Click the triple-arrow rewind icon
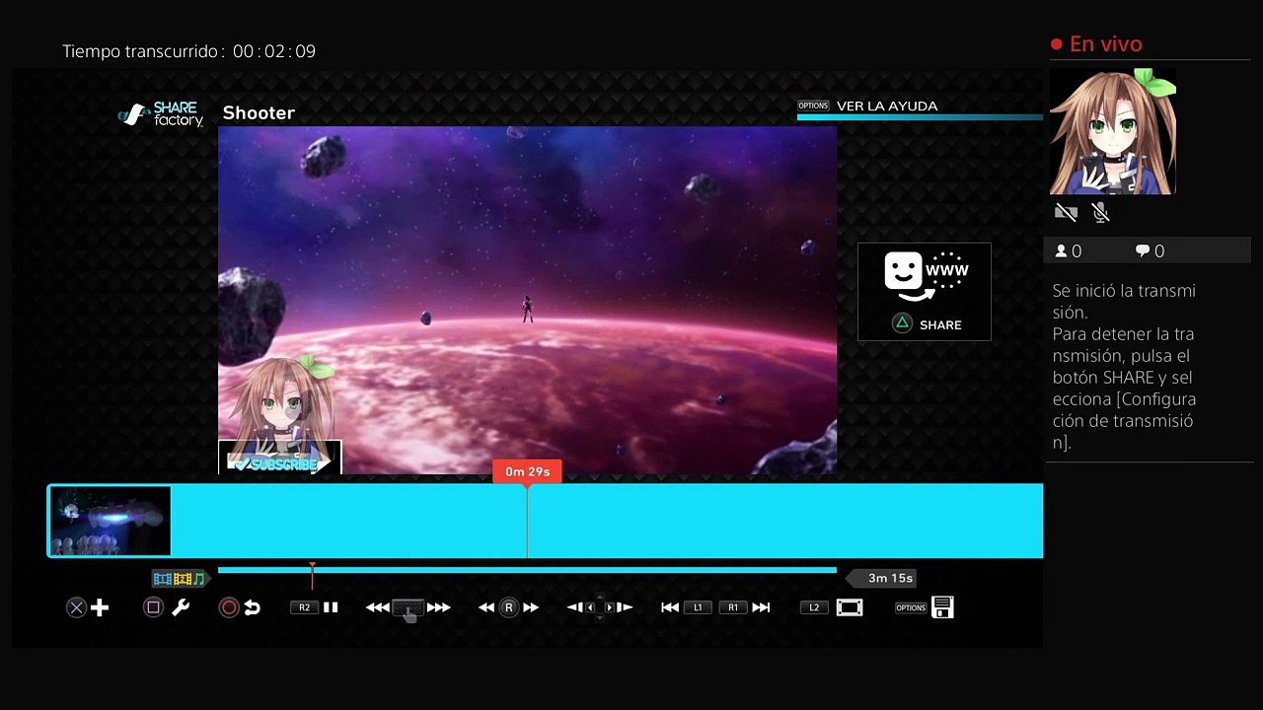Screen dimensions: 1263x710 tap(377, 607)
